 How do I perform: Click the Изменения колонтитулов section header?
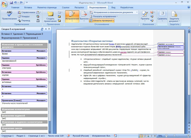tap(24, 109)
